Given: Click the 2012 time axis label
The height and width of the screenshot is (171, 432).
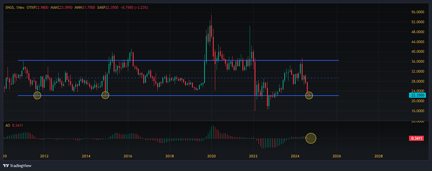Looking at the screenshot, I should tap(44, 156).
